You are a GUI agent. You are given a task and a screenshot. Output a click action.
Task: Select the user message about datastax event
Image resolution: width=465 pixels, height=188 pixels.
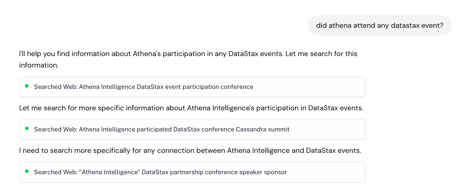pos(380,25)
